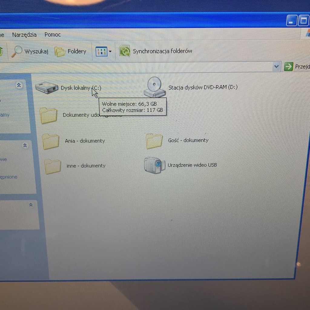Image resolution: width=310 pixels, height=310 pixels.
Task: Collapse the top task pane section
Action: click(19, 85)
